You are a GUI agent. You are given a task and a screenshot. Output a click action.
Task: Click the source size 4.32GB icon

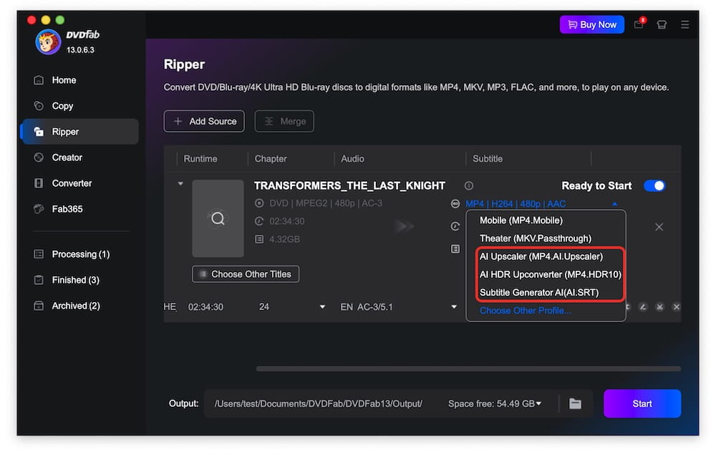[259, 239]
